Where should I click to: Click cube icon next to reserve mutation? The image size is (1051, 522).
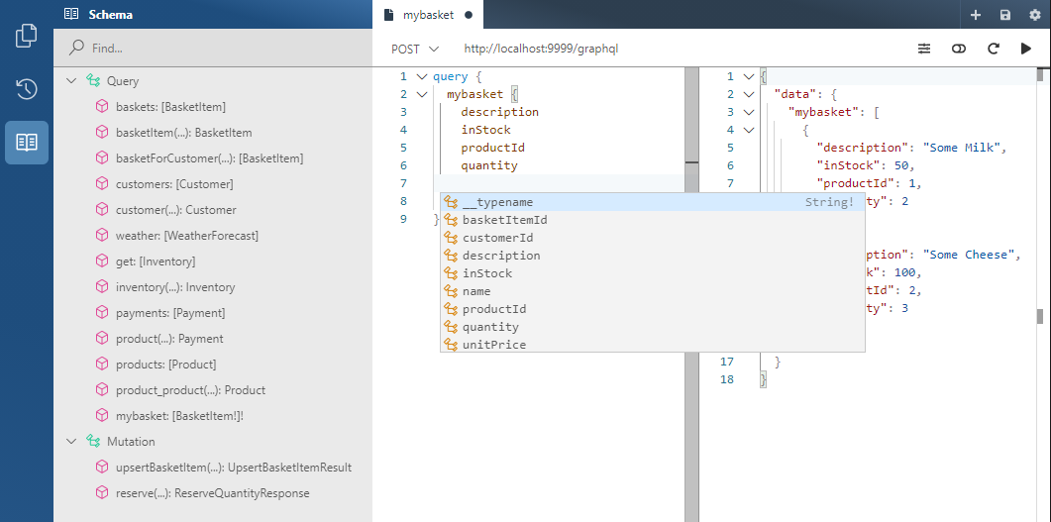[x=102, y=492]
